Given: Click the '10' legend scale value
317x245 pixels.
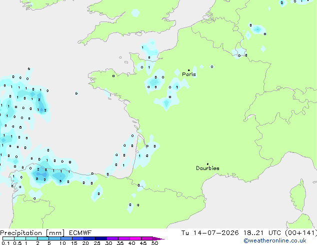Looking at the screenshot, I should coord(62,243).
